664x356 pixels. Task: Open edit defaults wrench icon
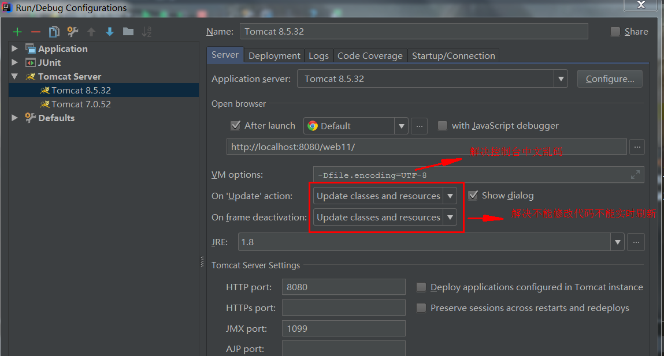point(72,32)
